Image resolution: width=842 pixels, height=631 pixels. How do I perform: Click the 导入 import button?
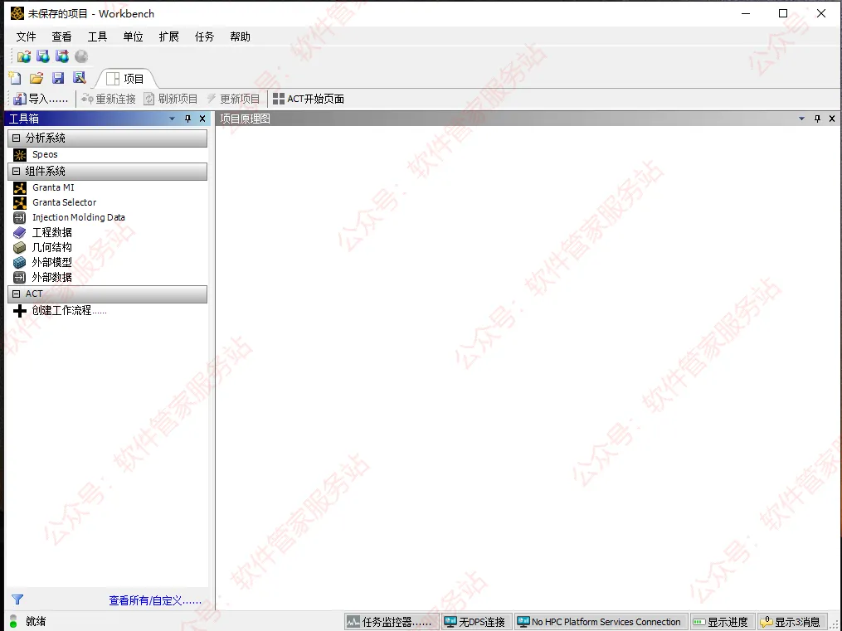41,99
